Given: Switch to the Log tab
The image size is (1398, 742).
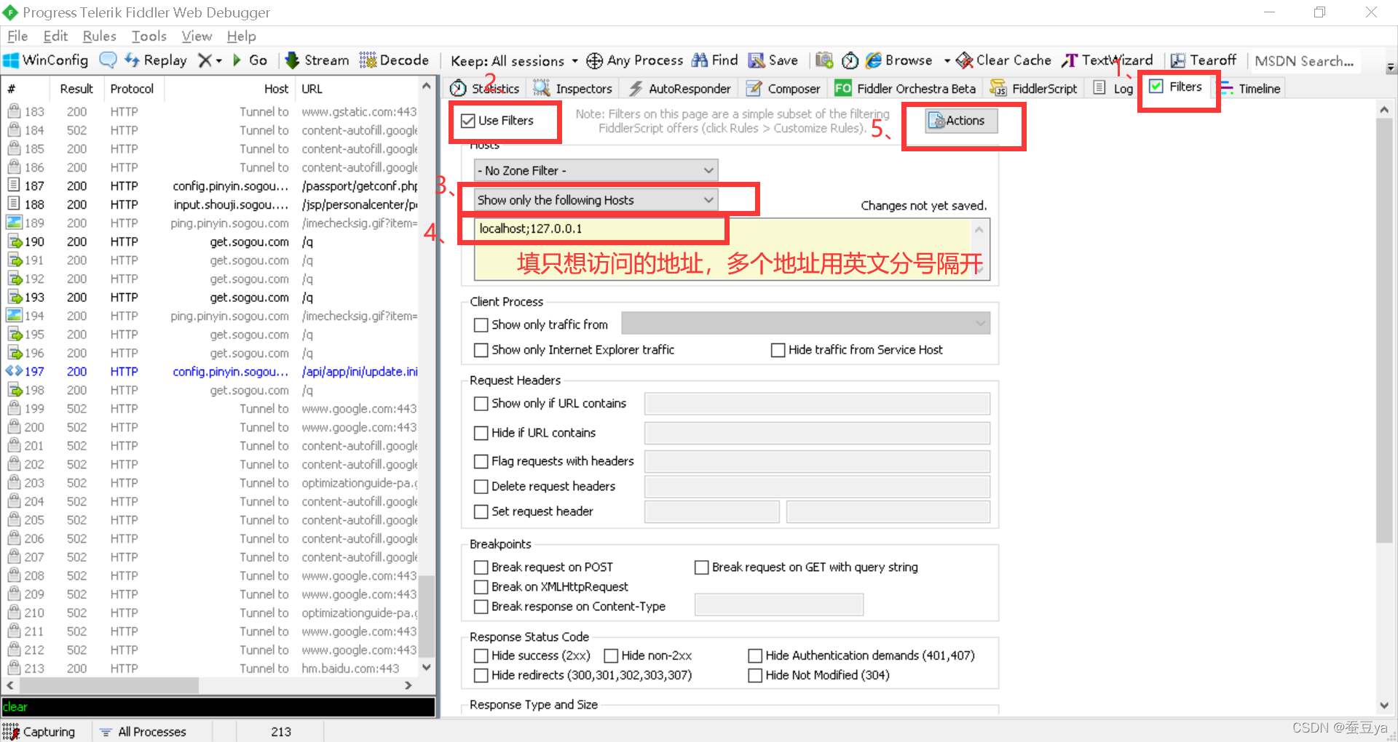Looking at the screenshot, I should click(1114, 89).
